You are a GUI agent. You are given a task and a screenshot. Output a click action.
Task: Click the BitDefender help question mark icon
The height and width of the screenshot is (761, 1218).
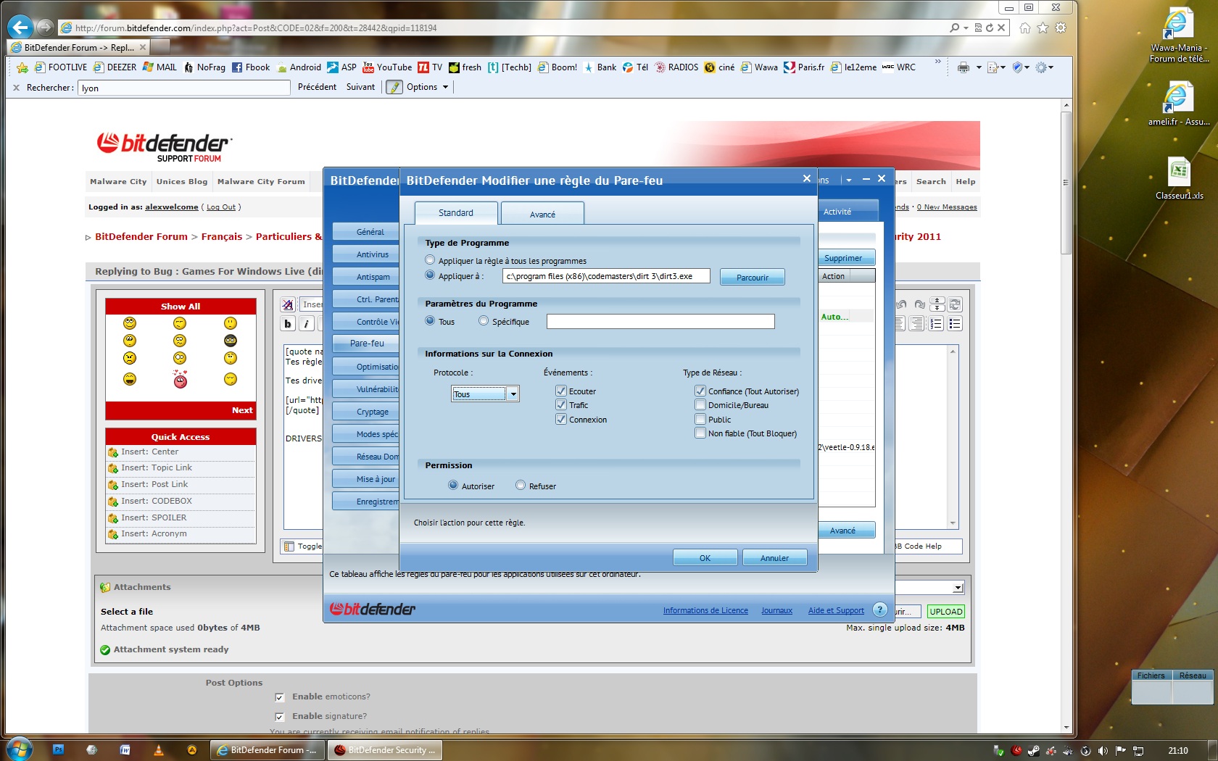(x=879, y=610)
